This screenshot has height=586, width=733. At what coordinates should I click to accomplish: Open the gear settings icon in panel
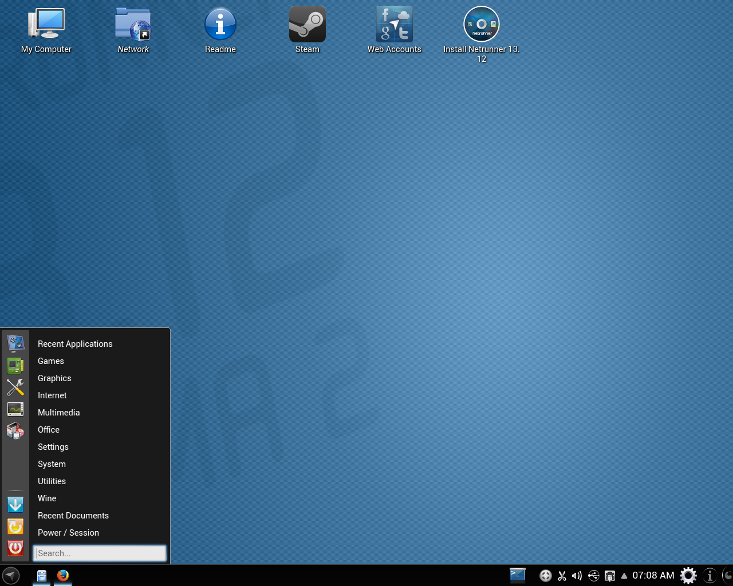click(x=688, y=575)
